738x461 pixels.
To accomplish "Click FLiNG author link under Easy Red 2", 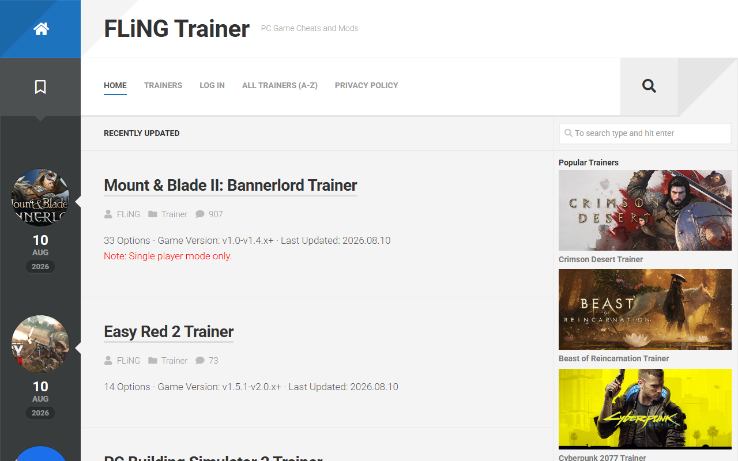I will (x=129, y=361).
